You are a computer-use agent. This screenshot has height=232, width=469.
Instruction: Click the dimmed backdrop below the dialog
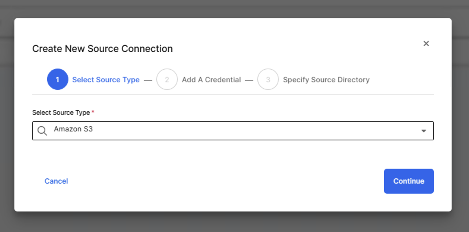point(234,223)
